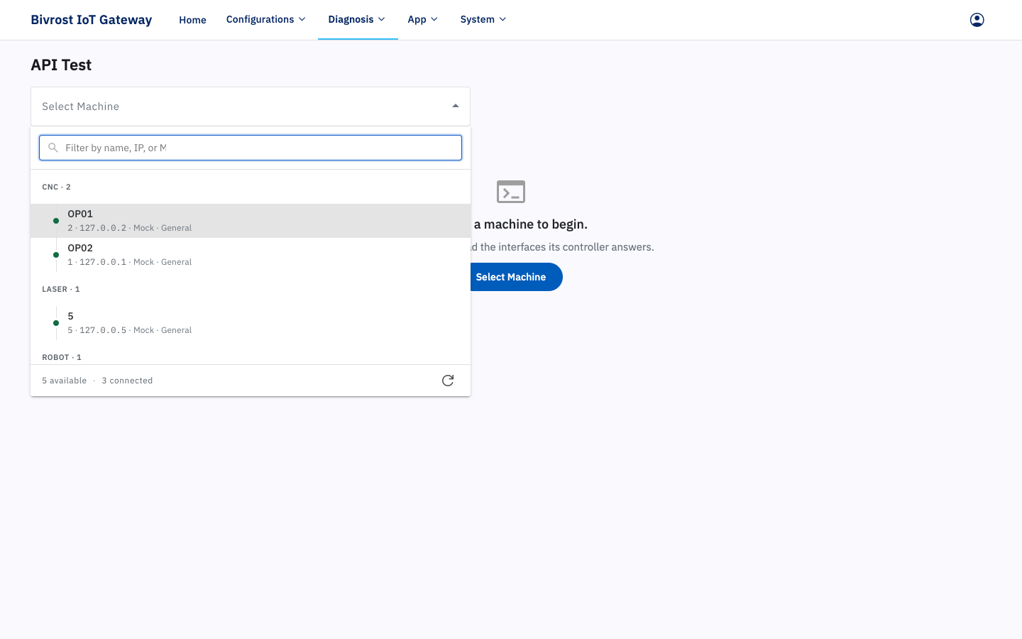Open the user account profile icon
This screenshot has width=1022, height=639.
pos(977,20)
